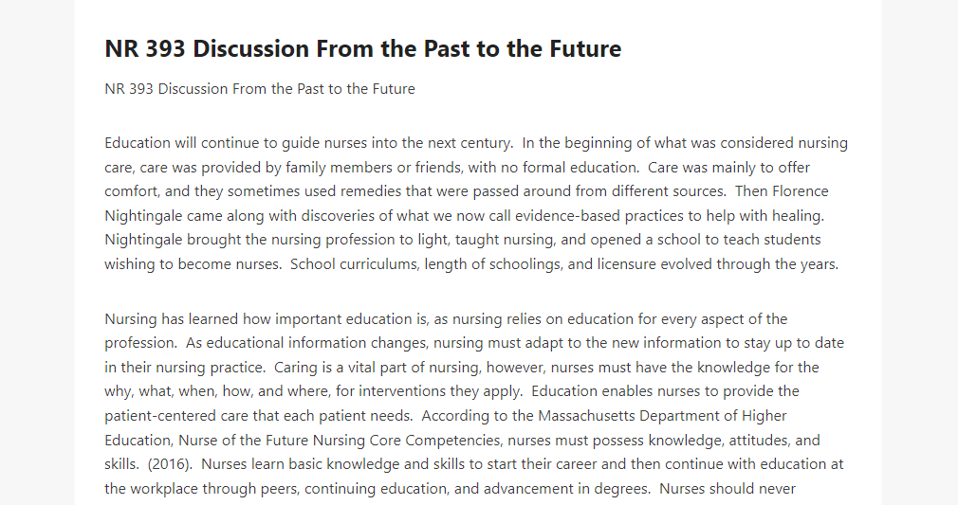The image size is (958, 505).
Task: Click the text "Massachusetts Department of Higher"
Action: [662, 416]
